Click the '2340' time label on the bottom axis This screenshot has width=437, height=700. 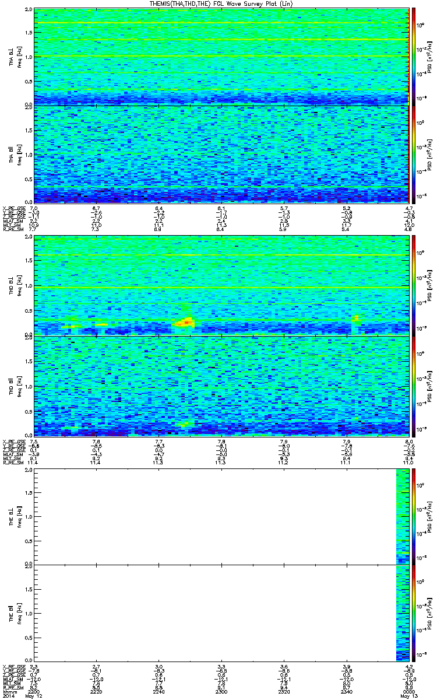click(x=346, y=692)
